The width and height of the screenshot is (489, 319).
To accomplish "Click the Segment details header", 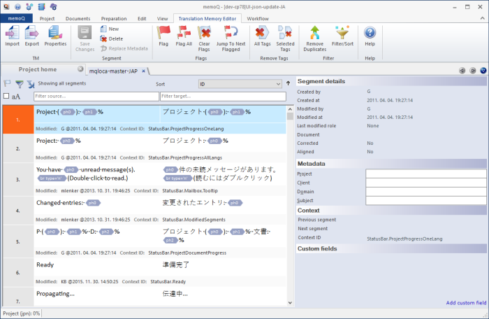I will [x=391, y=81].
